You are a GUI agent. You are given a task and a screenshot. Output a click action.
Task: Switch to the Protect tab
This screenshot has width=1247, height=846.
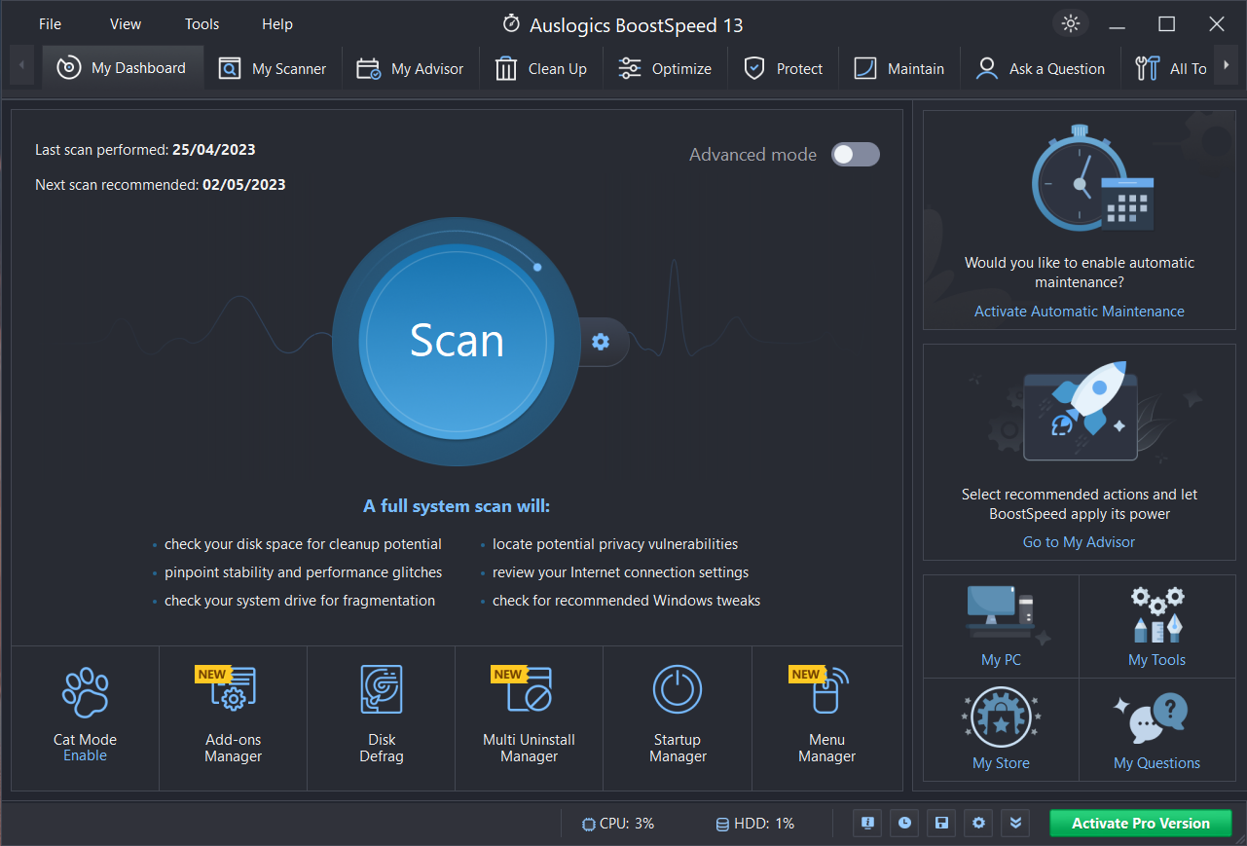coord(784,68)
